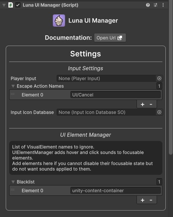Click the Settings heading

(x=86, y=54)
